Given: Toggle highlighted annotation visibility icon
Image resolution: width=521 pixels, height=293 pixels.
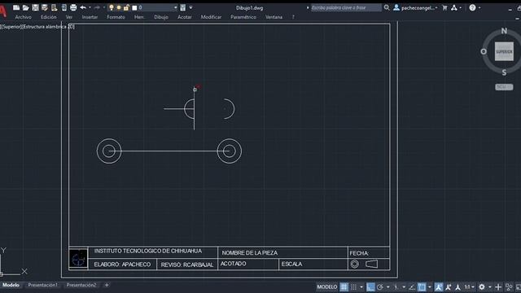Looking at the screenshot, I should click(439, 287).
